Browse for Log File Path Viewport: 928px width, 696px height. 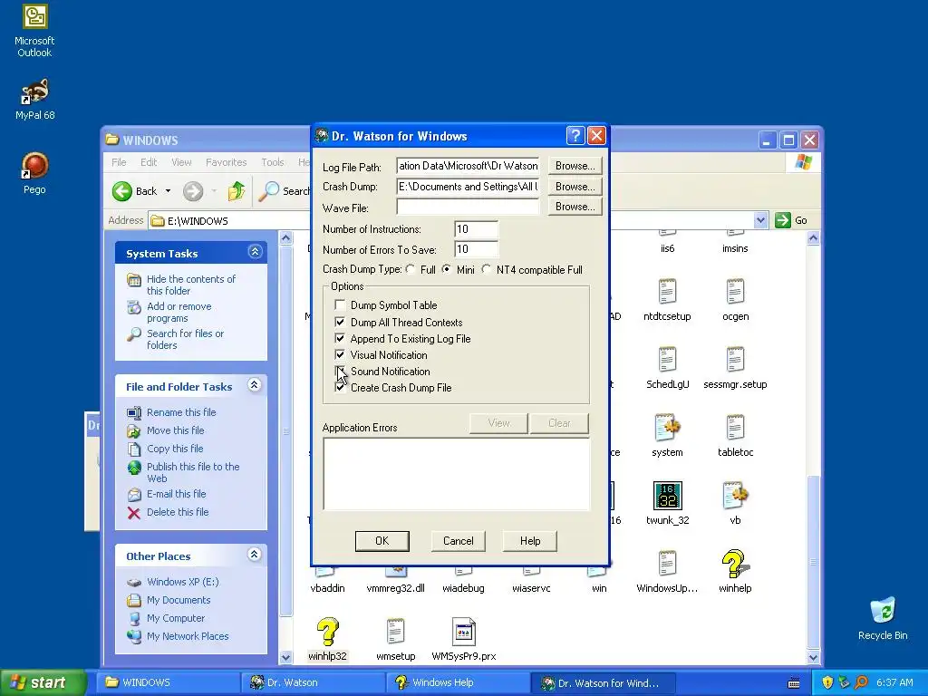[x=575, y=166]
